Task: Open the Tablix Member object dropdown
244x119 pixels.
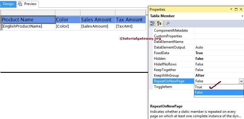Action: [x=242, y=16]
